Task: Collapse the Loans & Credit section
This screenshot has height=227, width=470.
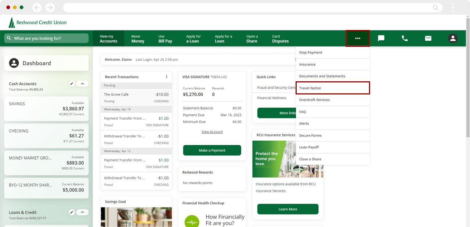Action: [82, 212]
